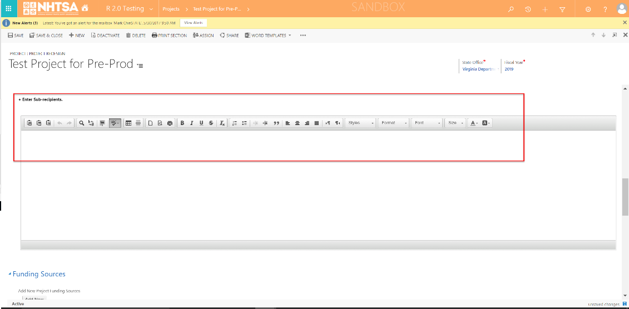Open spell check dropdown in editor
The image size is (629, 309).
pos(115,123)
